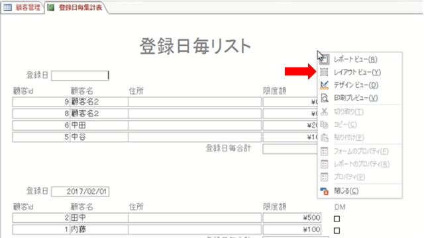The height and width of the screenshot is (238, 424).
Task: Click the Paste clipboard icon
Action: (x=324, y=138)
